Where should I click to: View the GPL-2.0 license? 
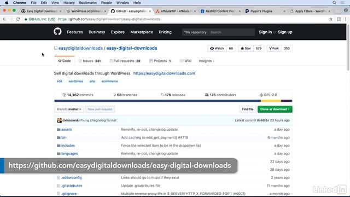[x=268, y=95]
